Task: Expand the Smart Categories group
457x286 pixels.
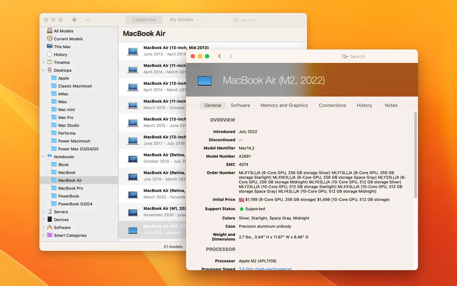Action: [43, 235]
